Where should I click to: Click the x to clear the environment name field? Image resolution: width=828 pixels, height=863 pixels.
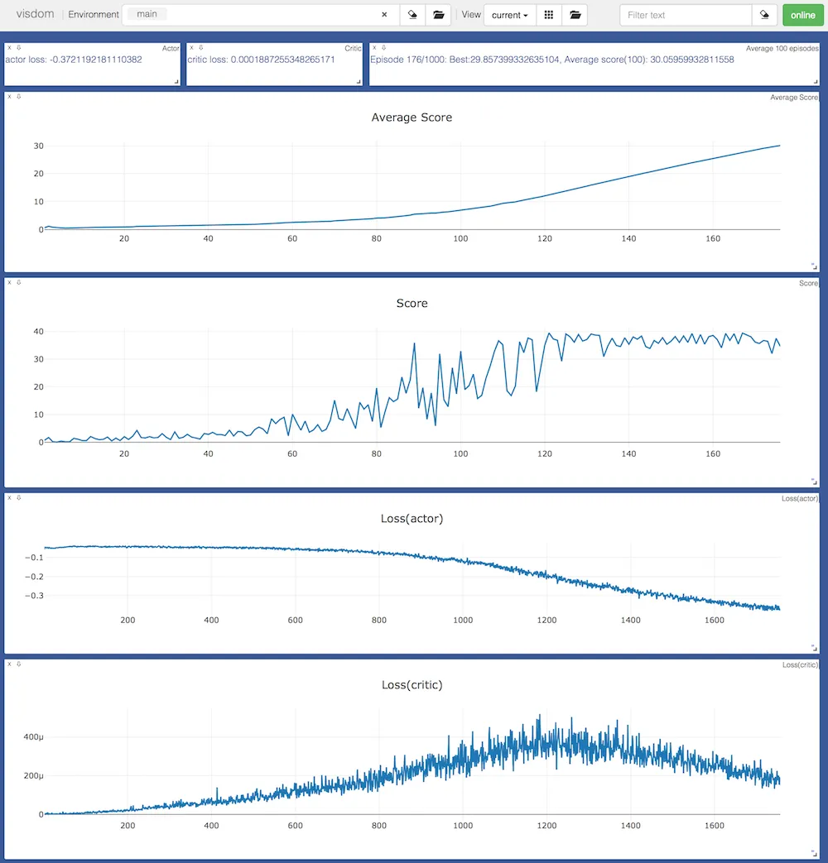(383, 14)
